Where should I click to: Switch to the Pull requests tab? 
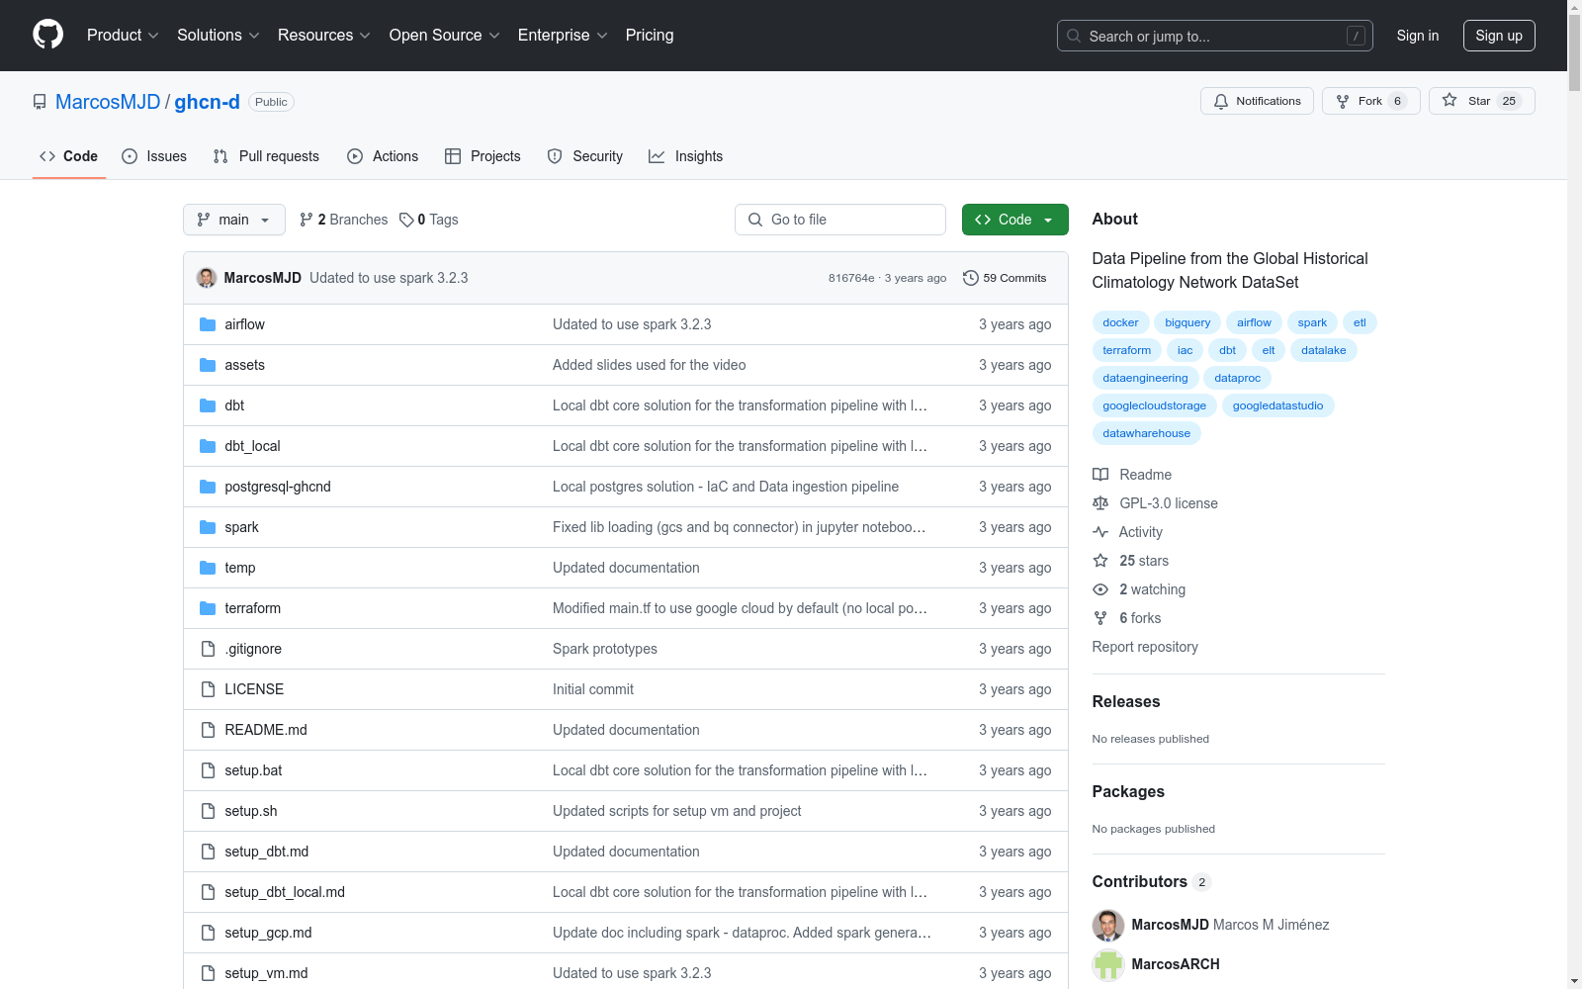(266, 156)
